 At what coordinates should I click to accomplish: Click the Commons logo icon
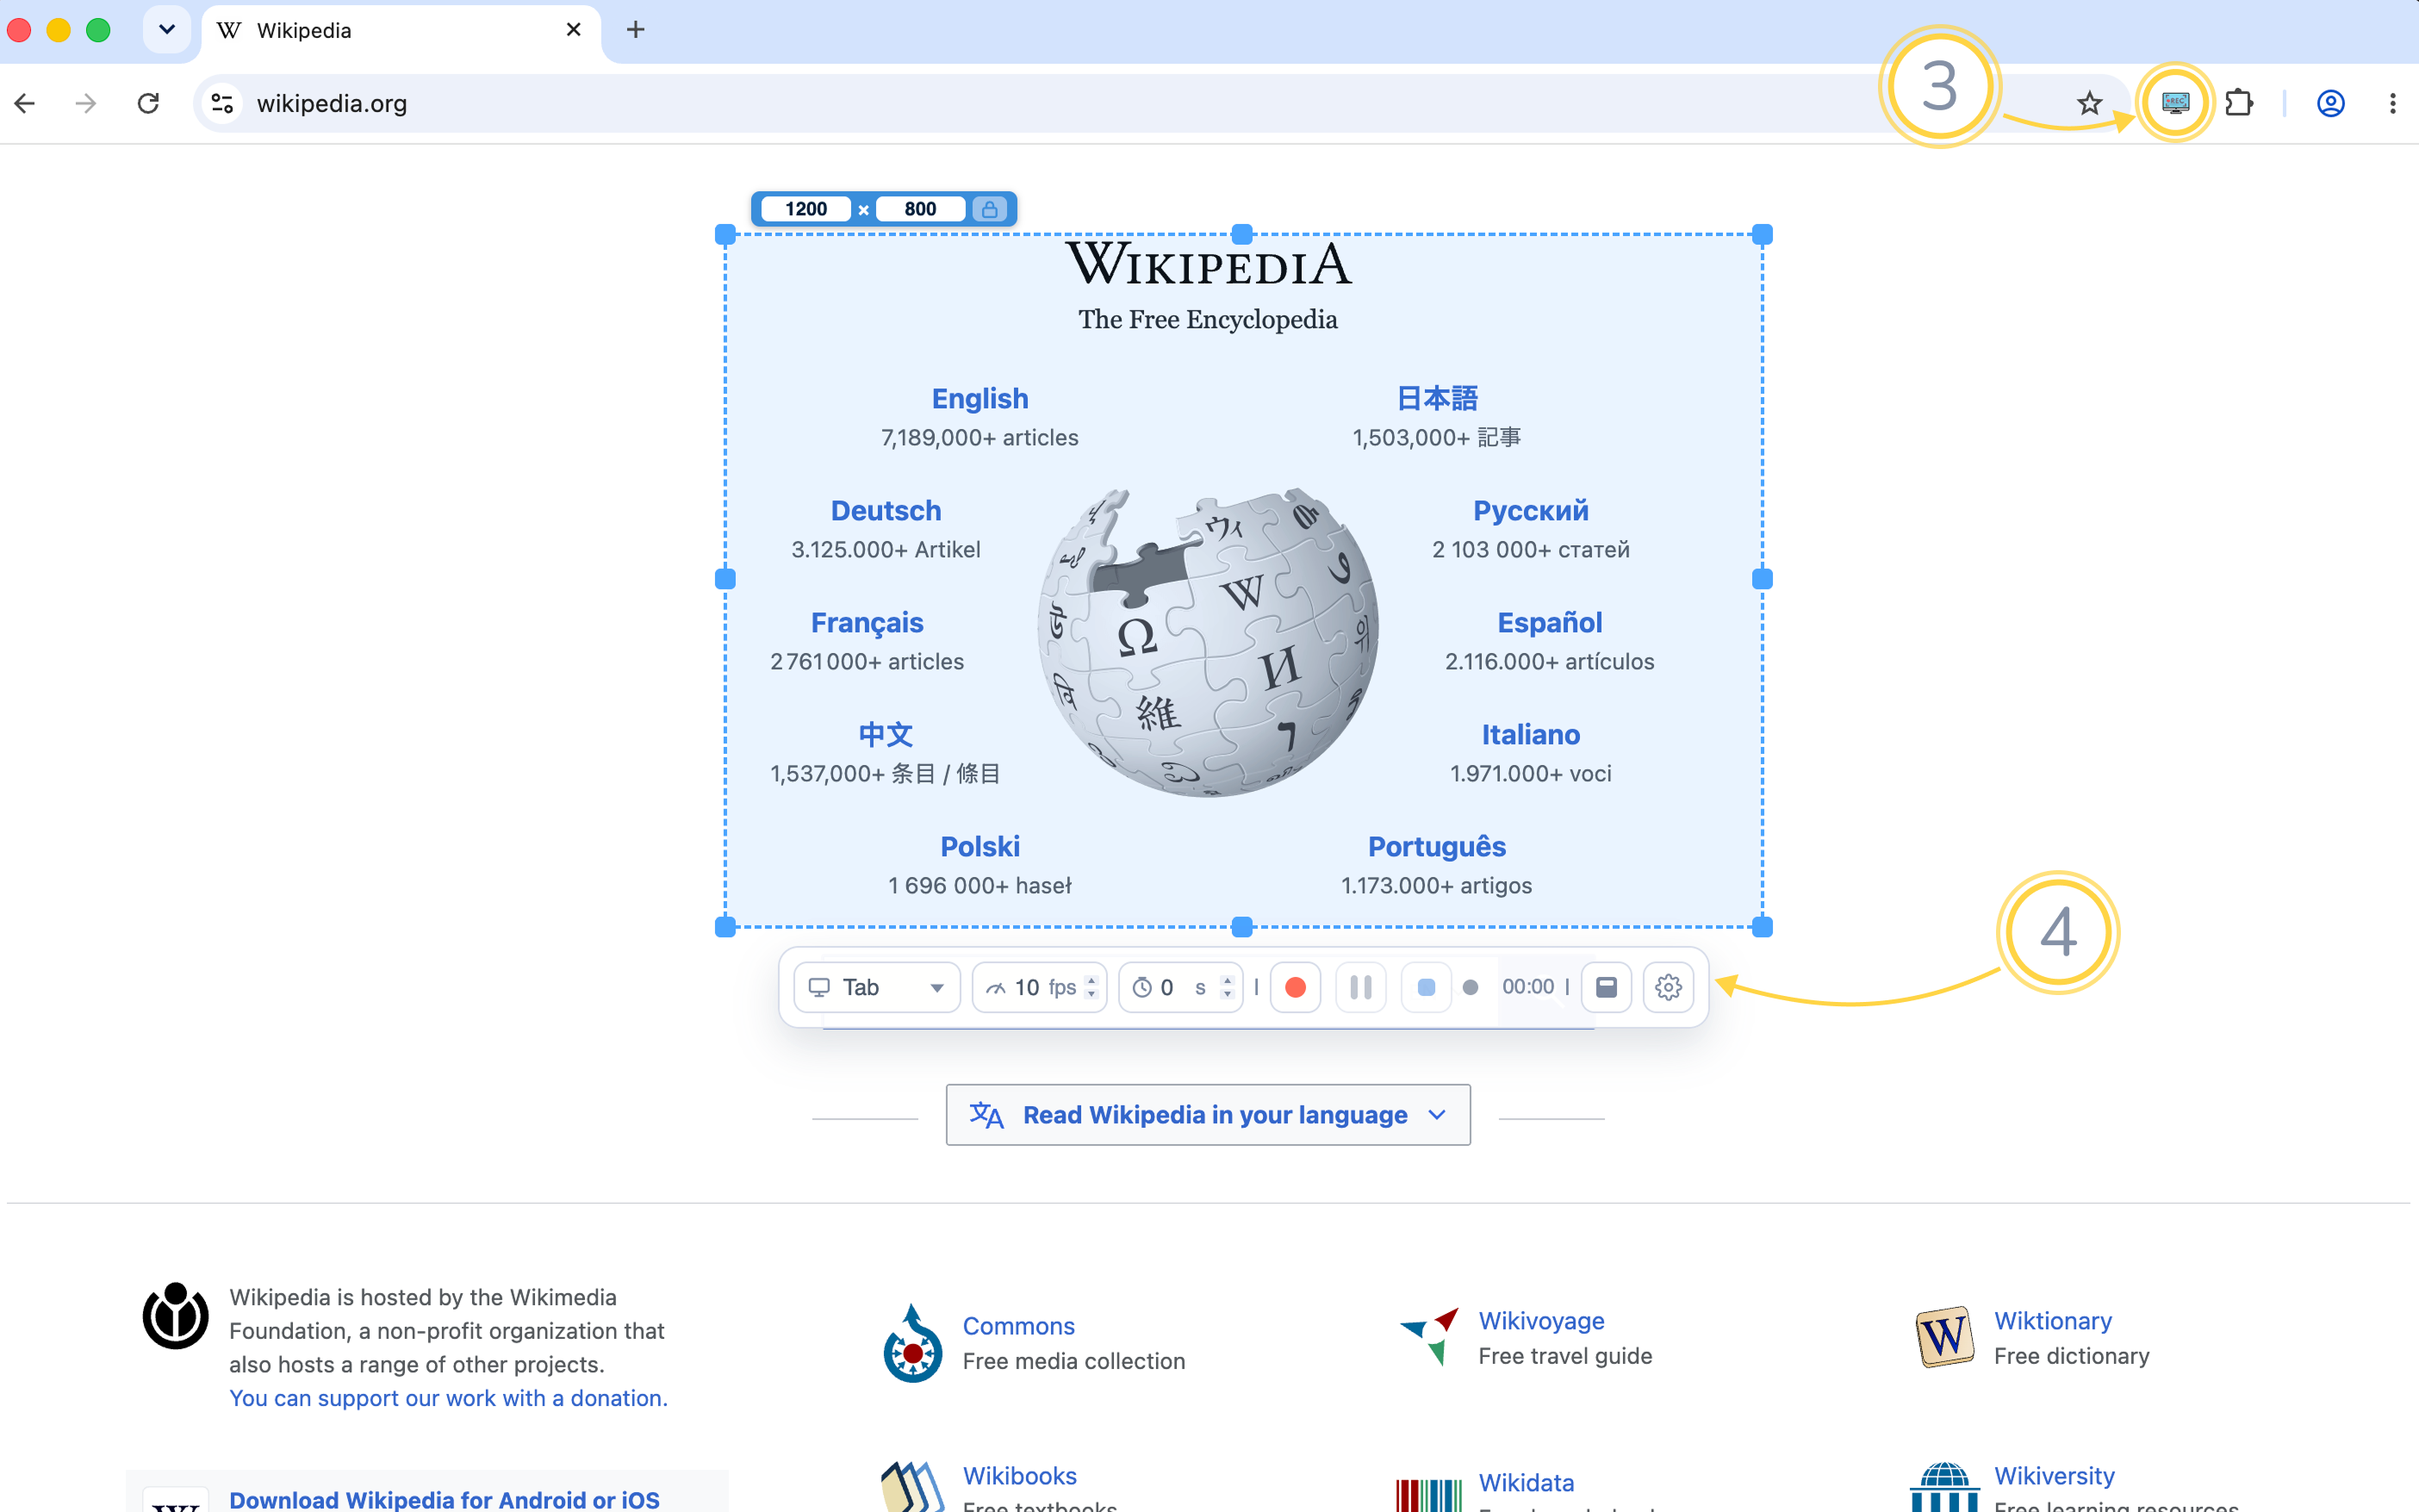911,1343
